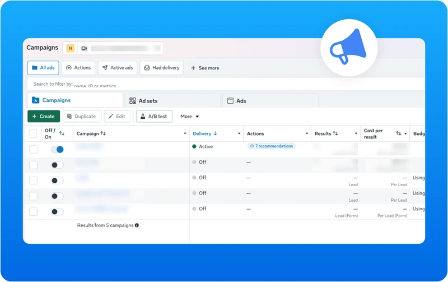
Task: Click the yellow N account badge
Action: click(71, 48)
